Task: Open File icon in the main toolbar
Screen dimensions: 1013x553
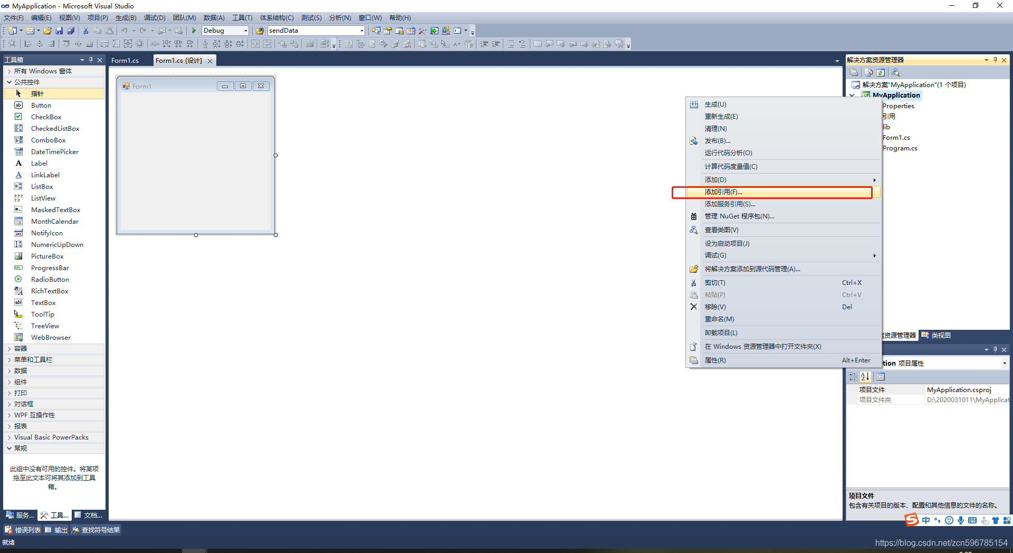Action: [47, 31]
